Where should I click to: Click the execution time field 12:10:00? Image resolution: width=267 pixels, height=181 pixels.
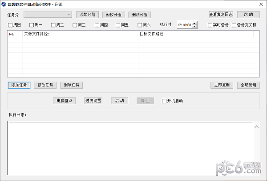point(184,25)
